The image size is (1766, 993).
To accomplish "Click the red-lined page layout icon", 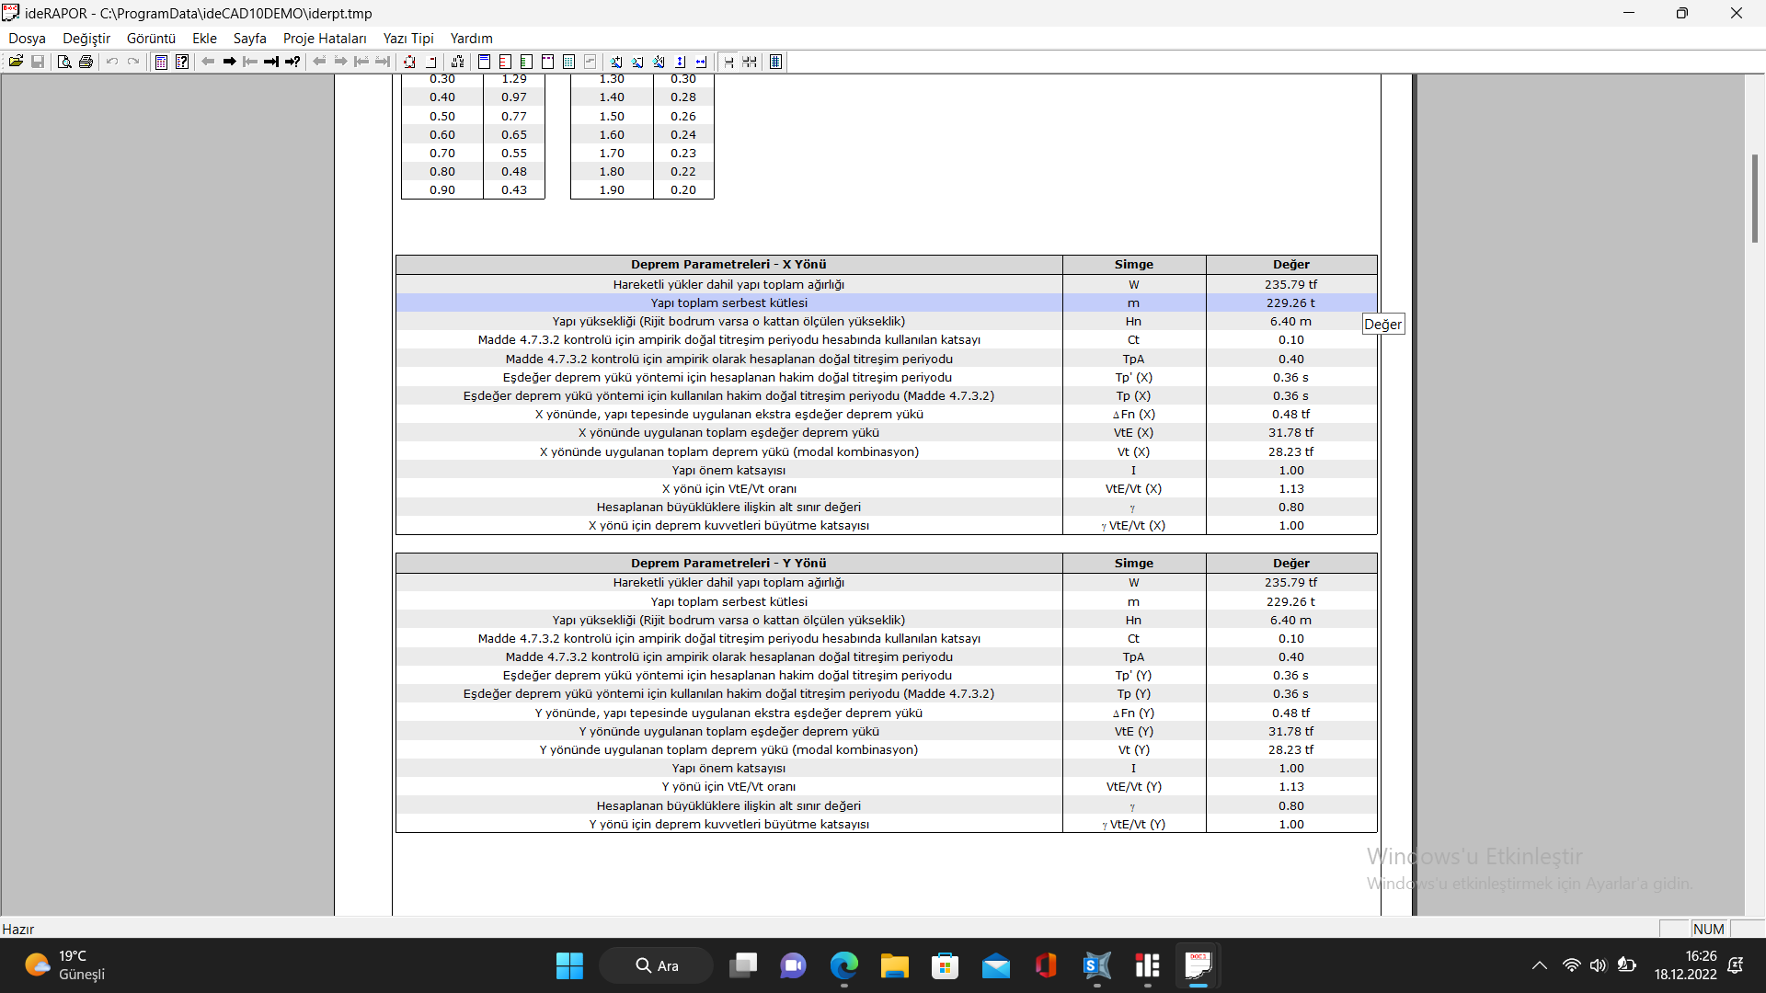I will click(505, 62).
